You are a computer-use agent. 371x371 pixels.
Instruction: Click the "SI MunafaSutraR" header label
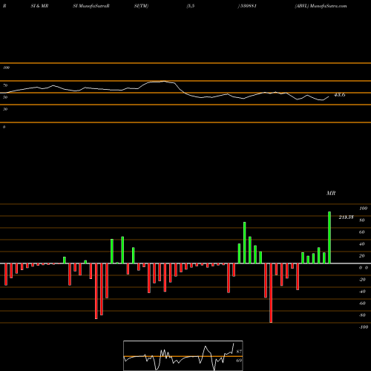91,6
